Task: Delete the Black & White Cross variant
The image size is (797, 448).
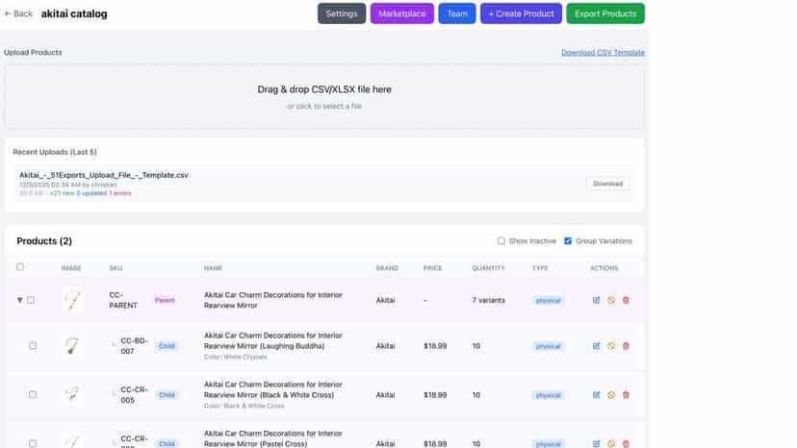Action: click(x=626, y=395)
